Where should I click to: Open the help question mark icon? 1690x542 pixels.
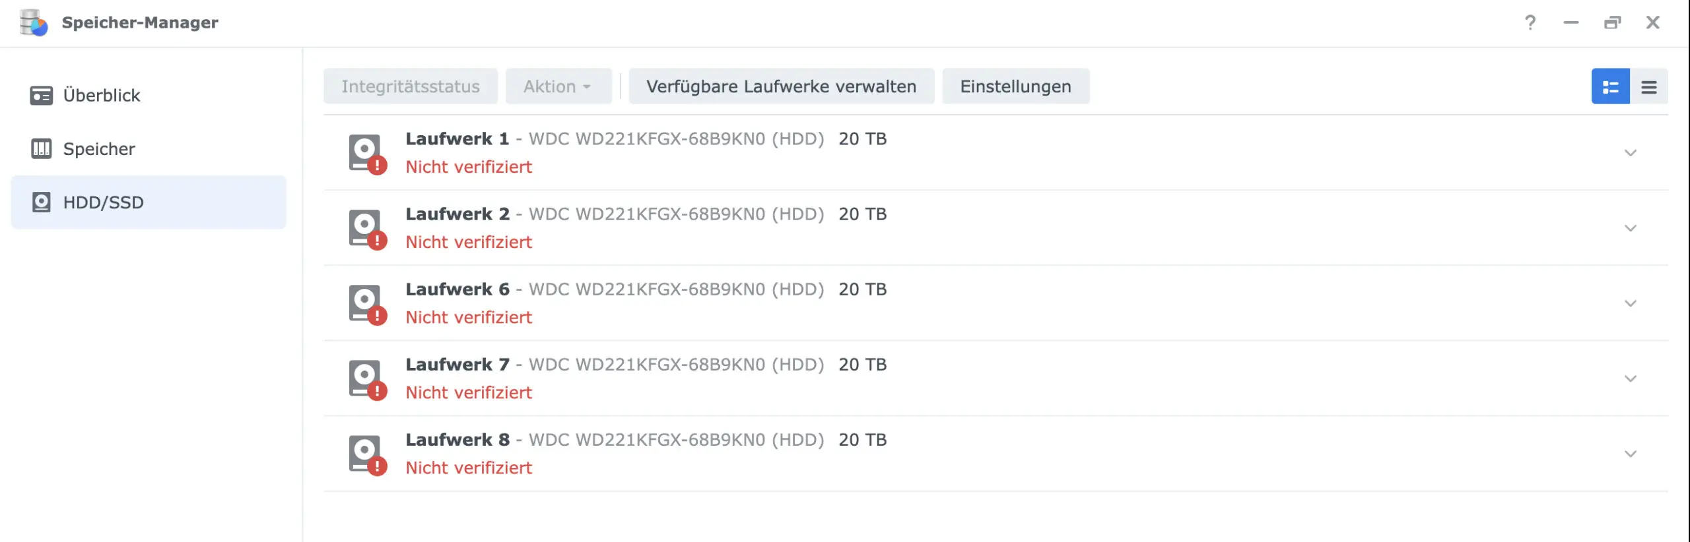[1530, 22]
